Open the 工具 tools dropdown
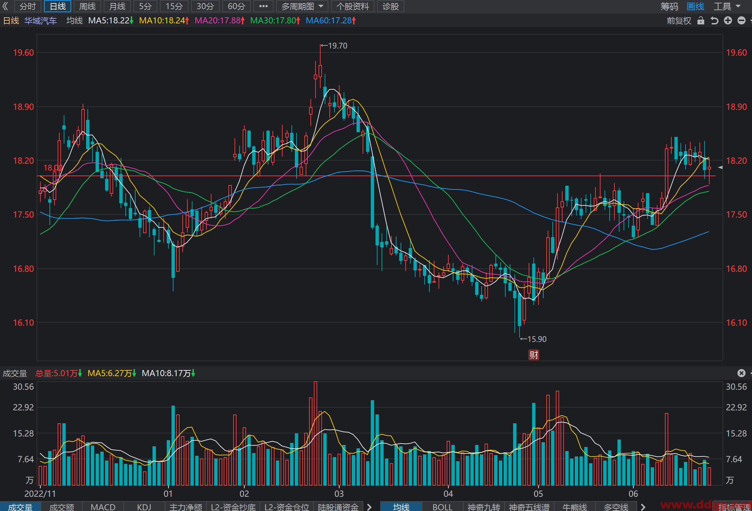752x511 pixels. [x=727, y=6]
